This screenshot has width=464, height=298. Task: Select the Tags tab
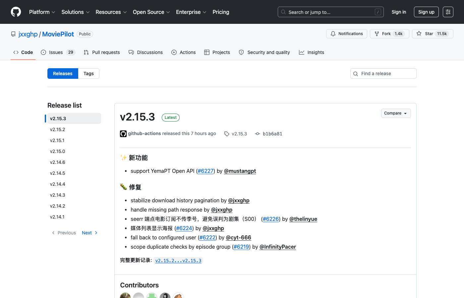pos(88,74)
